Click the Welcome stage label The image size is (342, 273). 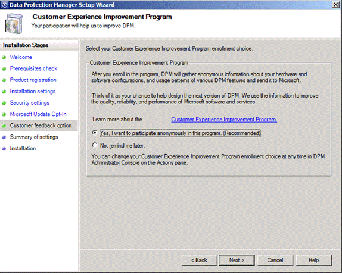[x=21, y=57]
